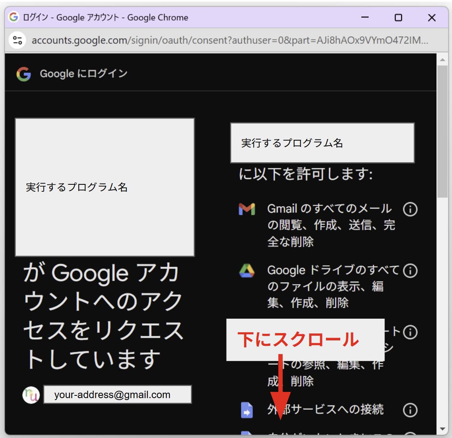Open info icon for permission ending 作成、削除 above 外部サービス

click(x=410, y=332)
